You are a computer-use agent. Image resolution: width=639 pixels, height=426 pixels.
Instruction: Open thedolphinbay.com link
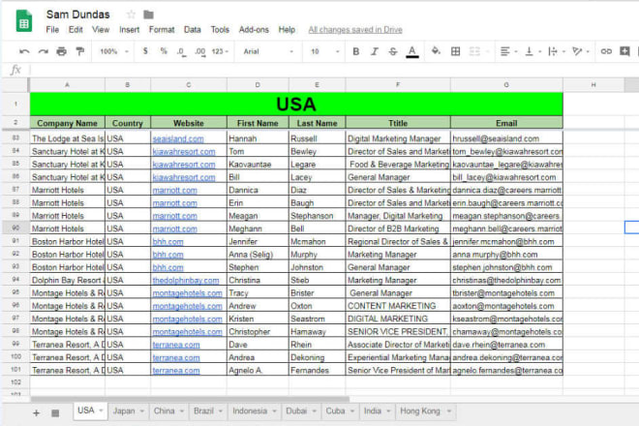click(x=186, y=281)
